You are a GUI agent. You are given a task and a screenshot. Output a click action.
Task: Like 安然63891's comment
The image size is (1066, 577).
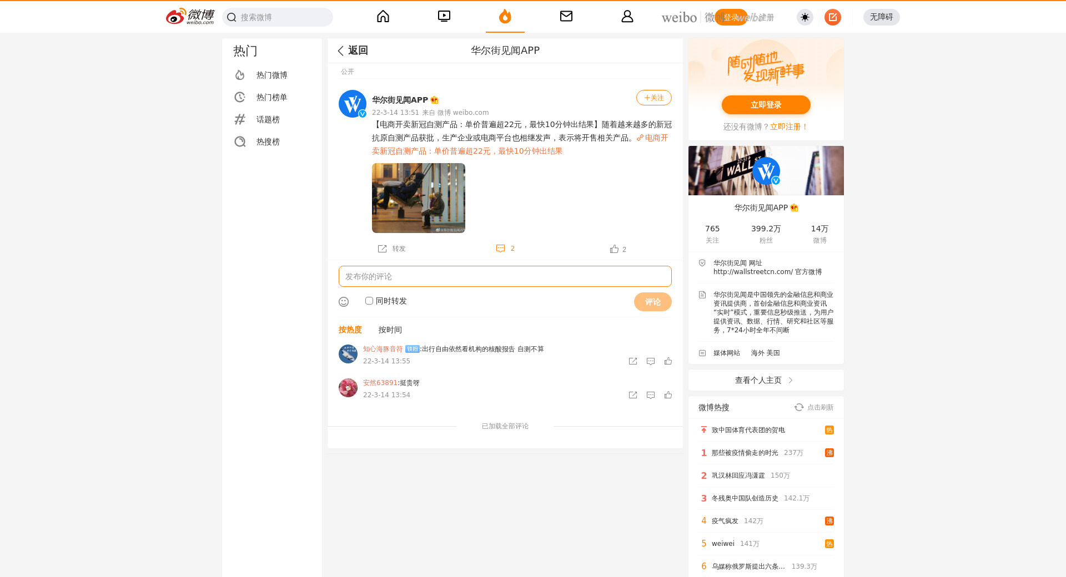point(668,395)
